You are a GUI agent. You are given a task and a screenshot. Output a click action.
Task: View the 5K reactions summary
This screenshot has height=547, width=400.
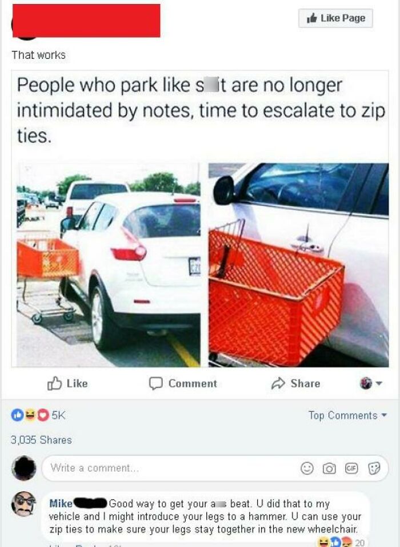point(38,415)
